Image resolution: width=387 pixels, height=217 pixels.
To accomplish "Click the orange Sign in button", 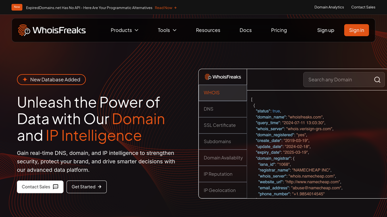I will coord(356,30).
